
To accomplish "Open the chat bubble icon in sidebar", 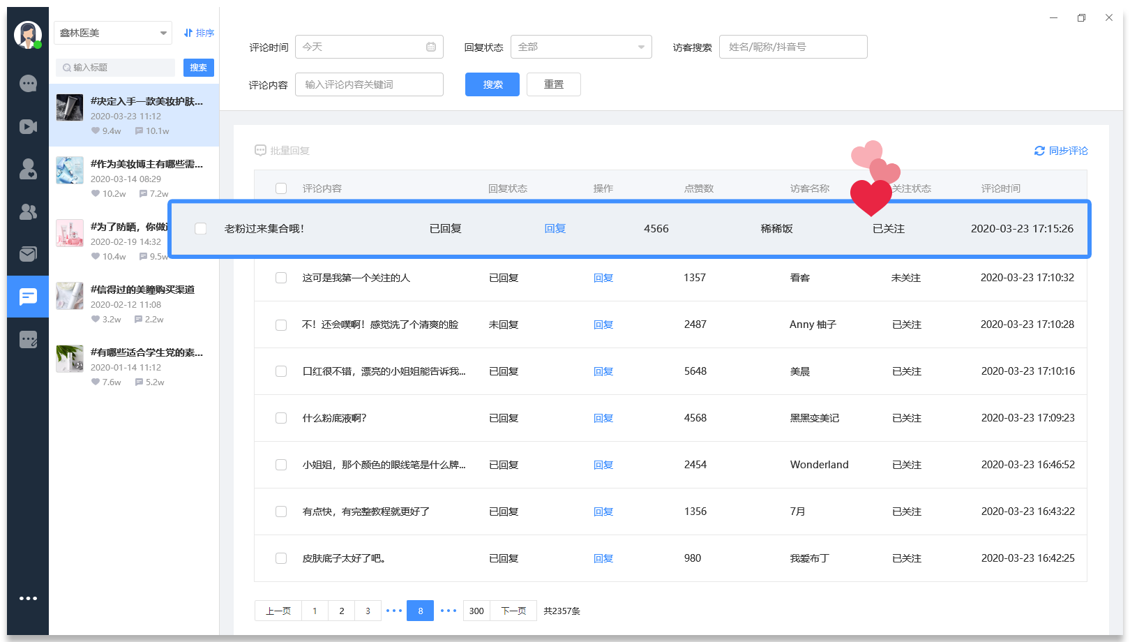I will (x=28, y=84).
